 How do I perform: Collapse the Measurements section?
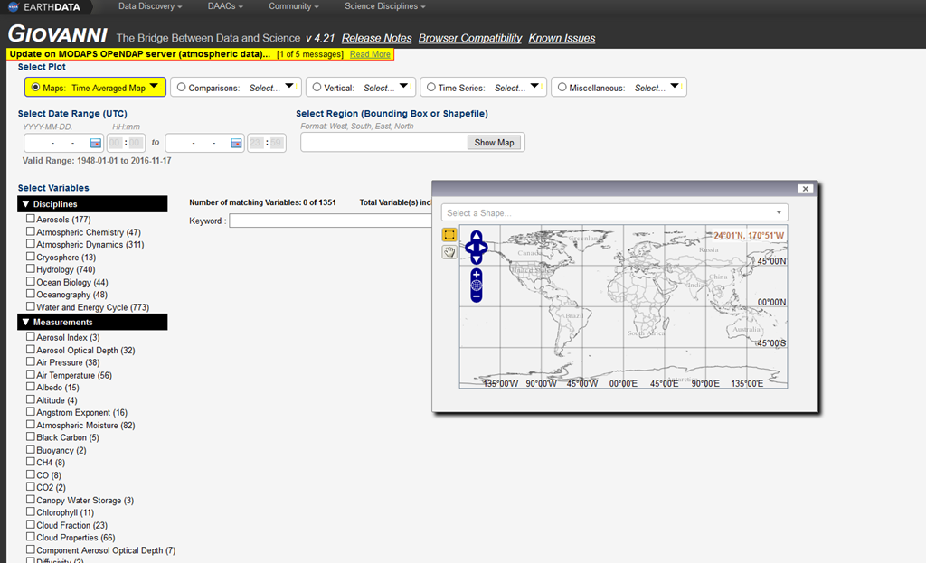(92, 323)
